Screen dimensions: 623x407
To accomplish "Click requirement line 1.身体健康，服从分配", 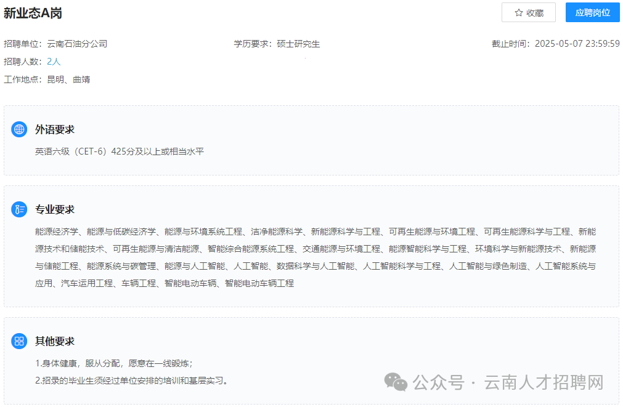I will pyautogui.click(x=114, y=363).
